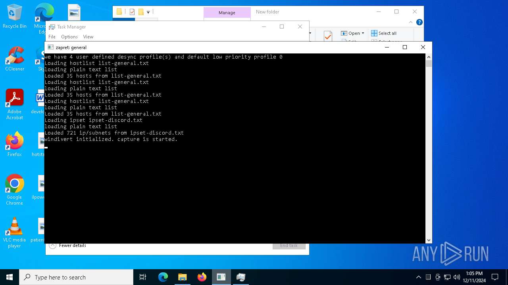Collapse Task Manager with Fewer details
This screenshot has width=508, height=285.
tap(67, 245)
